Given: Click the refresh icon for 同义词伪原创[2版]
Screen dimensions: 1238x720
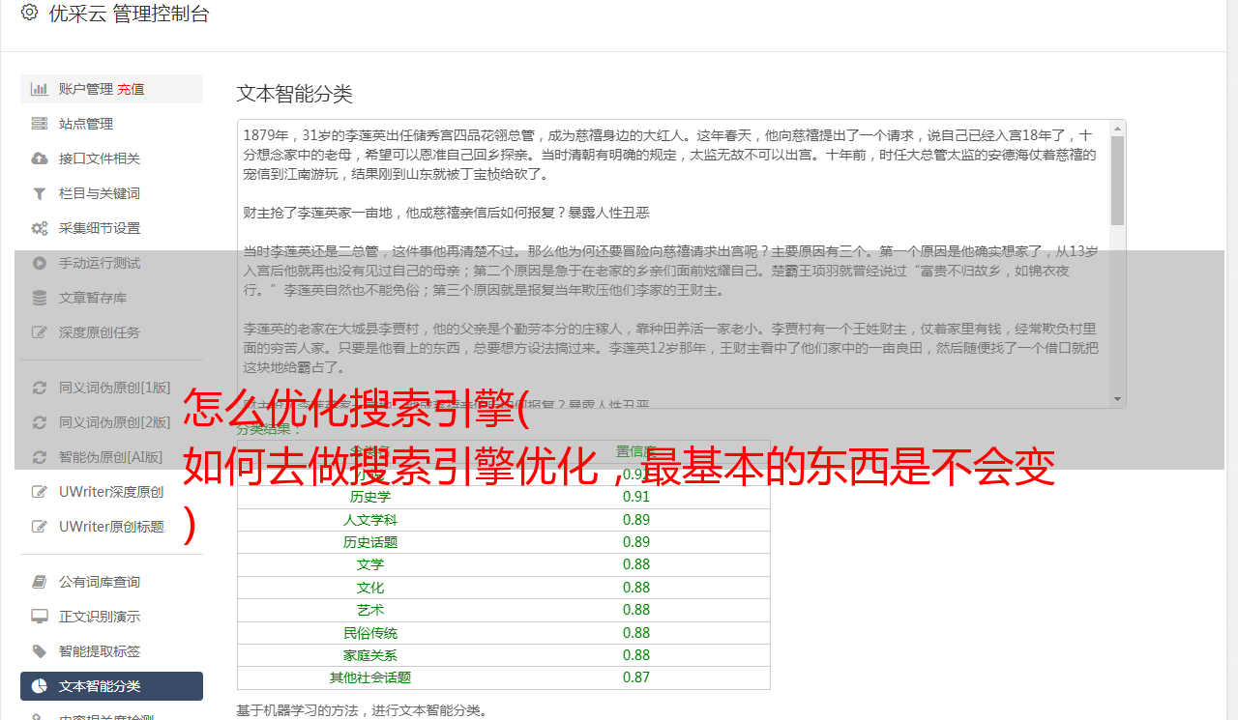Looking at the screenshot, I should 40,422.
